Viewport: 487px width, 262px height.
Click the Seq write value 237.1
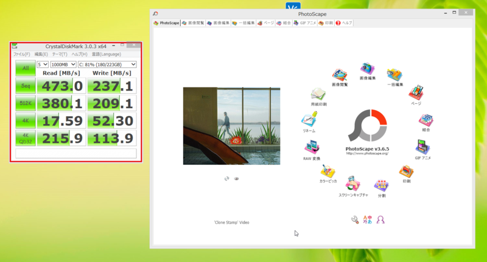(112, 86)
